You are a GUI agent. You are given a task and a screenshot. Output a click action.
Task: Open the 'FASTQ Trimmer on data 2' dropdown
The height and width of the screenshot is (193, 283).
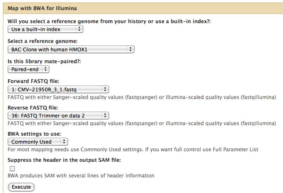point(58,115)
